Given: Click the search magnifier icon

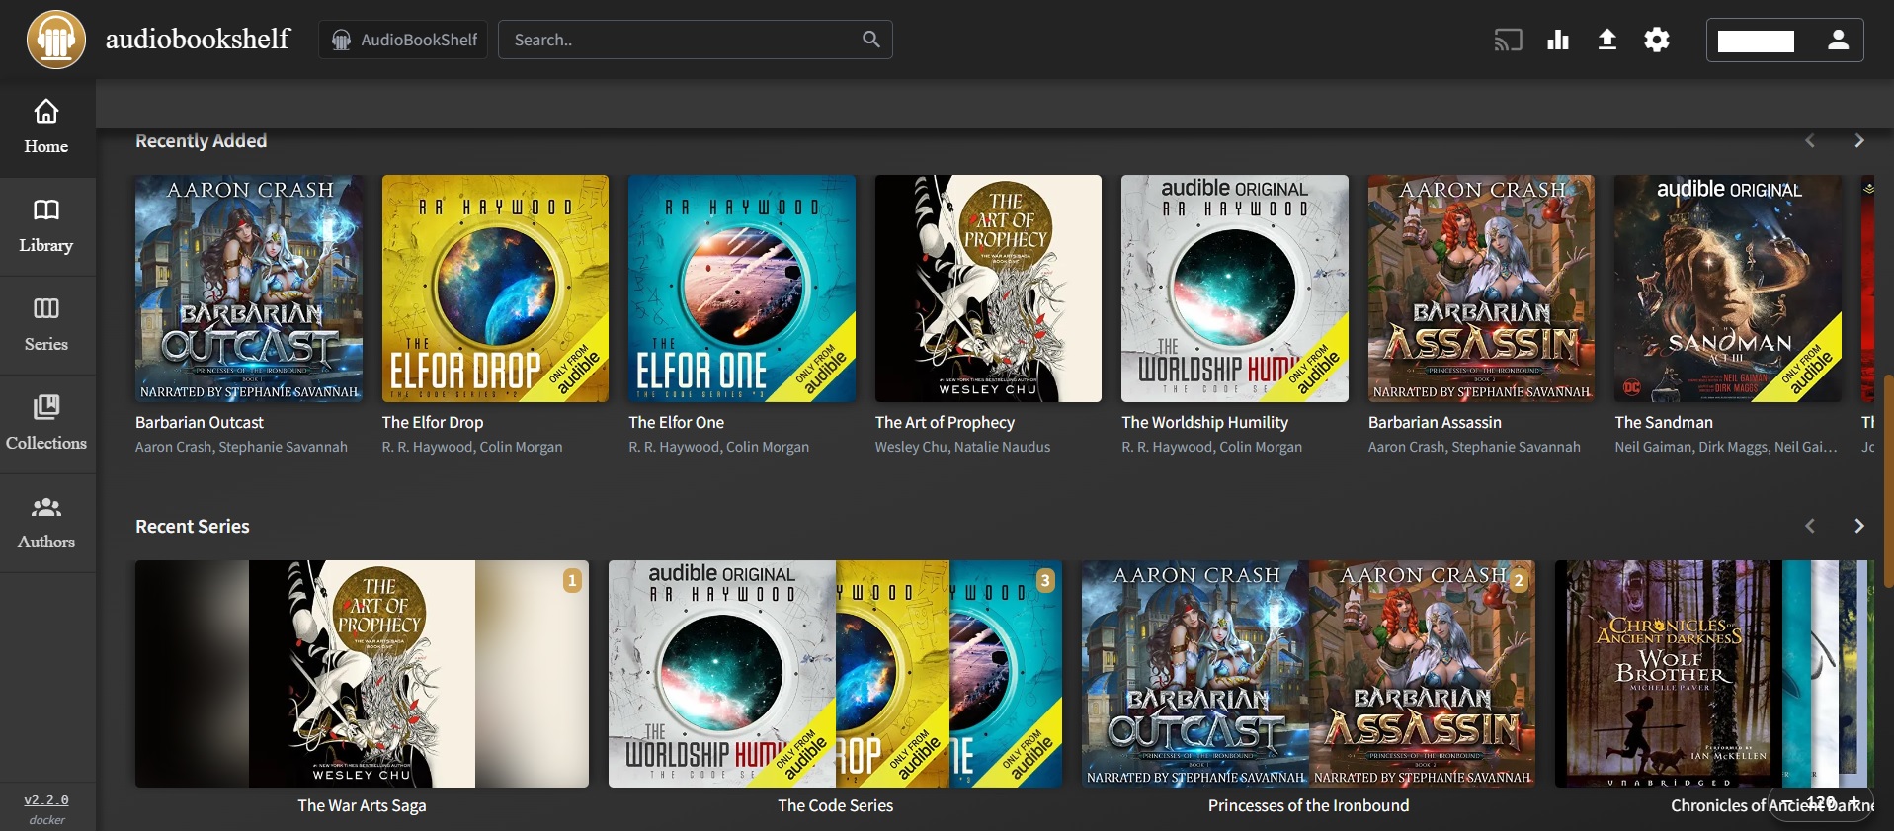Looking at the screenshot, I should click(x=870, y=40).
